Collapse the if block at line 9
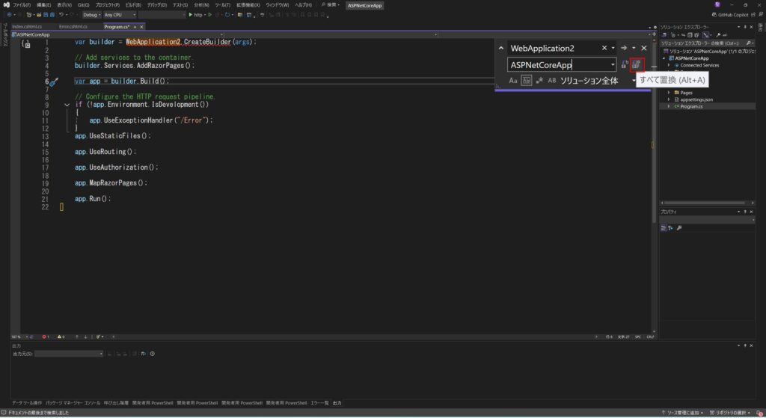This screenshot has width=766, height=418. point(67,105)
